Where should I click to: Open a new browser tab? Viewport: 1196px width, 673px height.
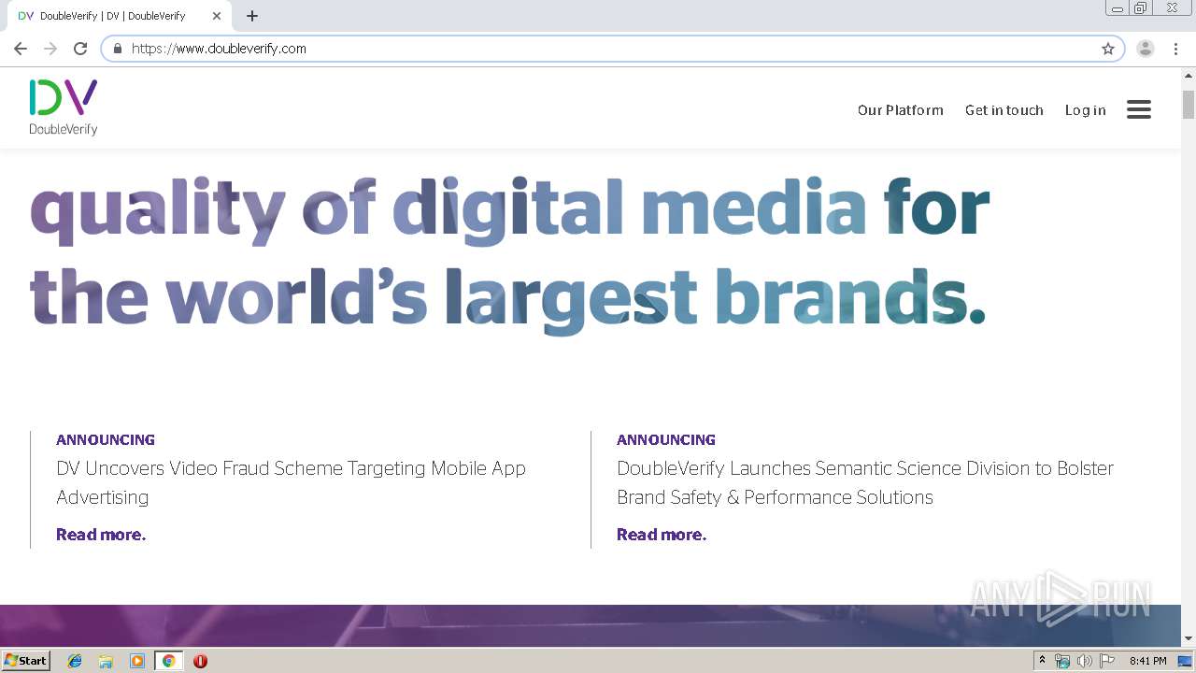tap(252, 16)
